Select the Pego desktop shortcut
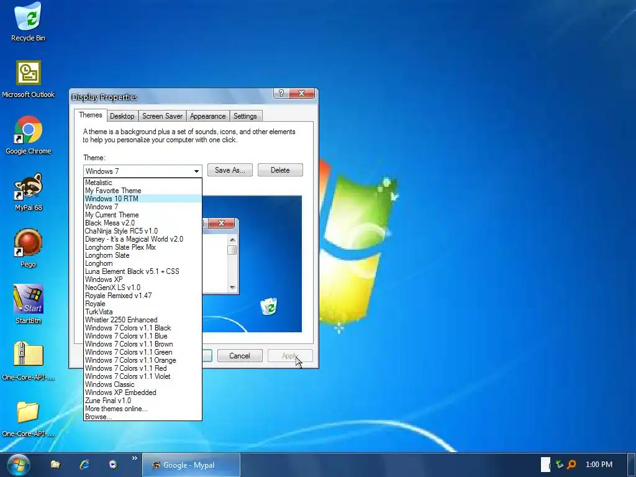 [x=28, y=248]
